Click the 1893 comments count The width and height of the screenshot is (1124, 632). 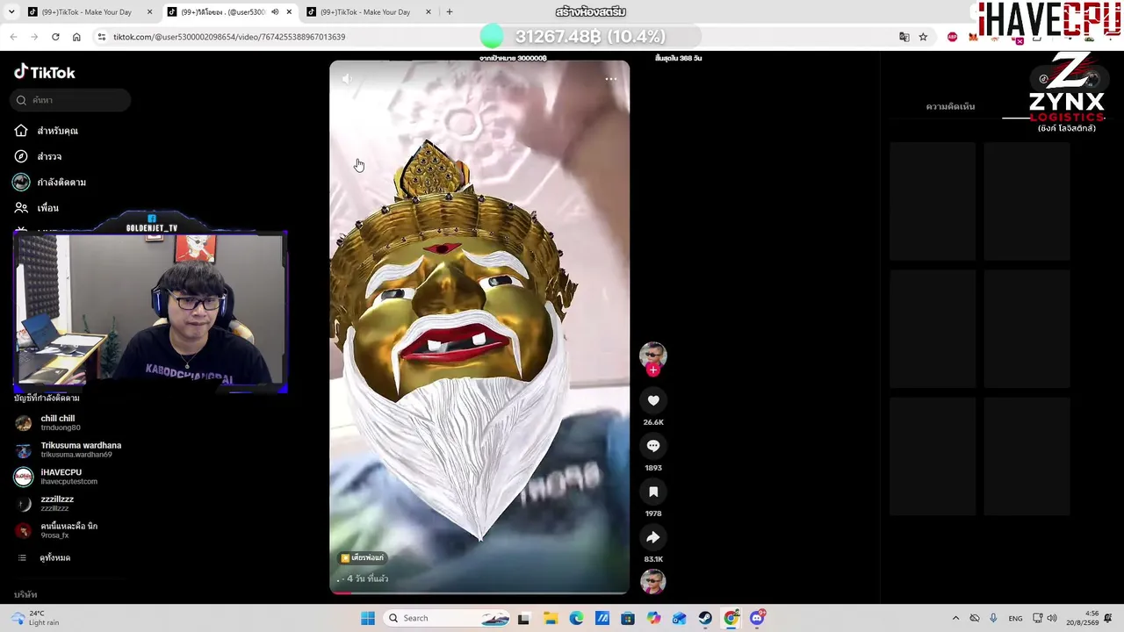pos(653,468)
